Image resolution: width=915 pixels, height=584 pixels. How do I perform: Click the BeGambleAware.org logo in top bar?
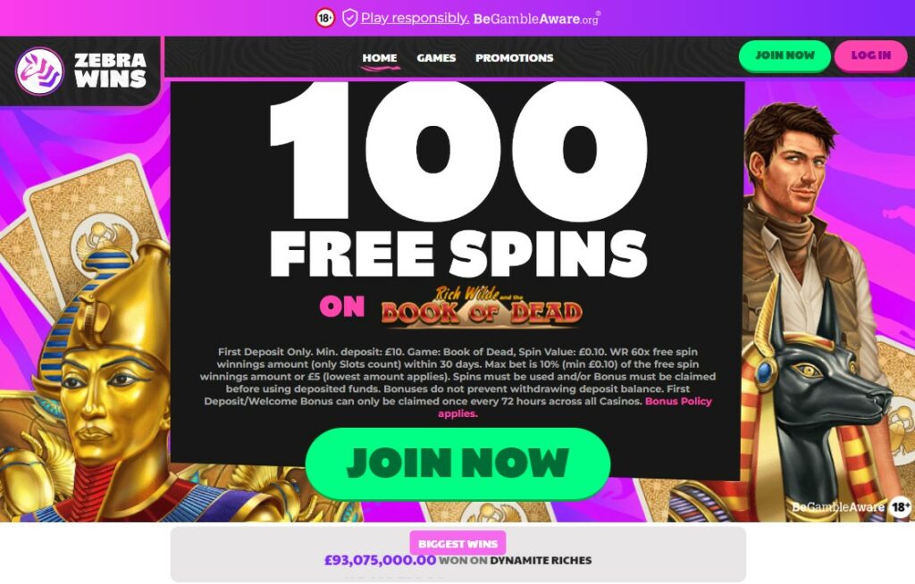click(x=536, y=18)
